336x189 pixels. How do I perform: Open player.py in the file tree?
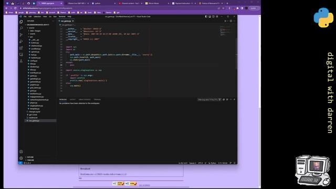(x=34, y=103)
